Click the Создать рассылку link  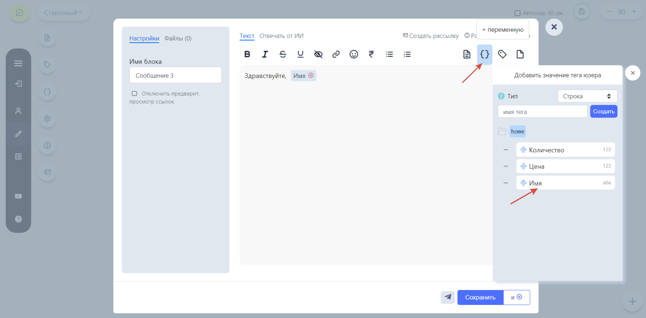tap(431, 36)
